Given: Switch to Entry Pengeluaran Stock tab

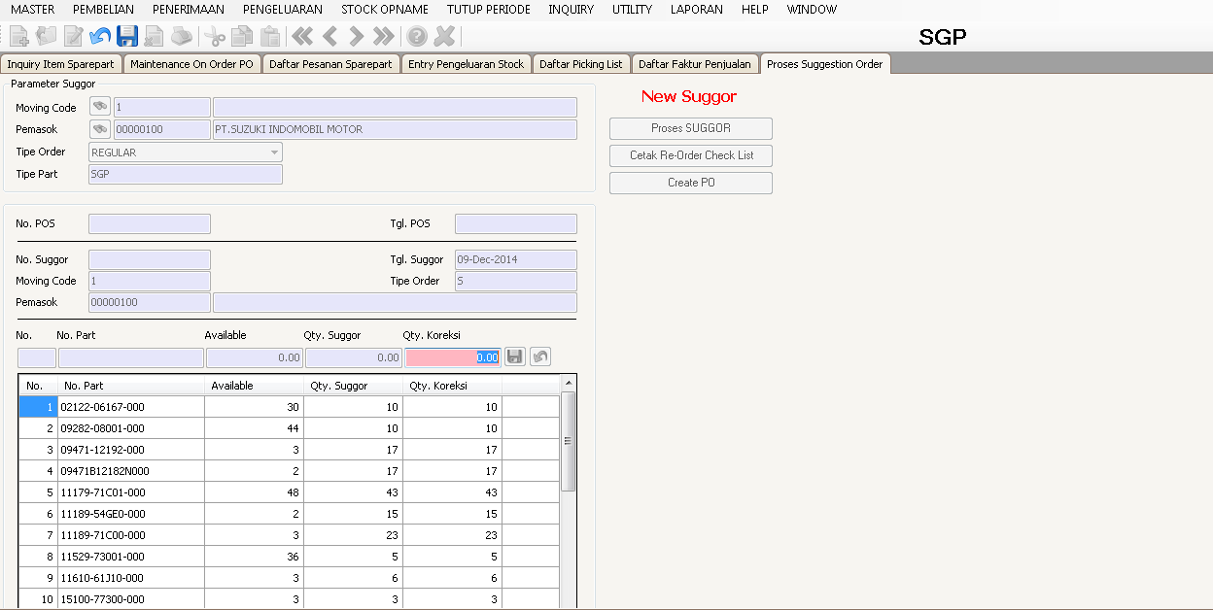Looking at the screenshot, I should pos(466,64).
